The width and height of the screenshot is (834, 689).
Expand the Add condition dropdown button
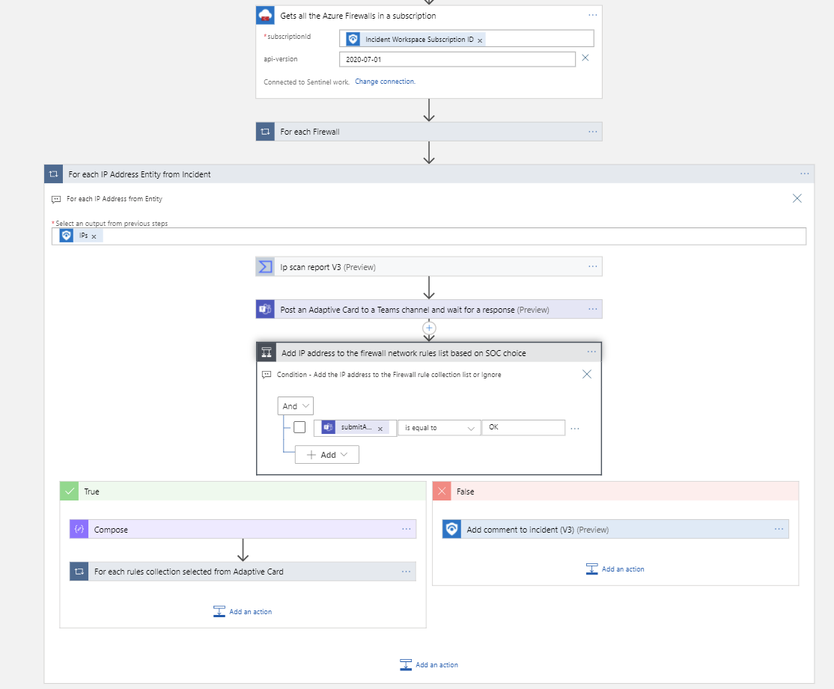tap(326, 454)
